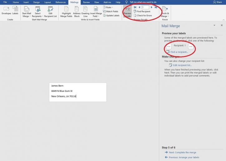226x161 pixels.
Task: Open the References tab
Action: [61, 2]
